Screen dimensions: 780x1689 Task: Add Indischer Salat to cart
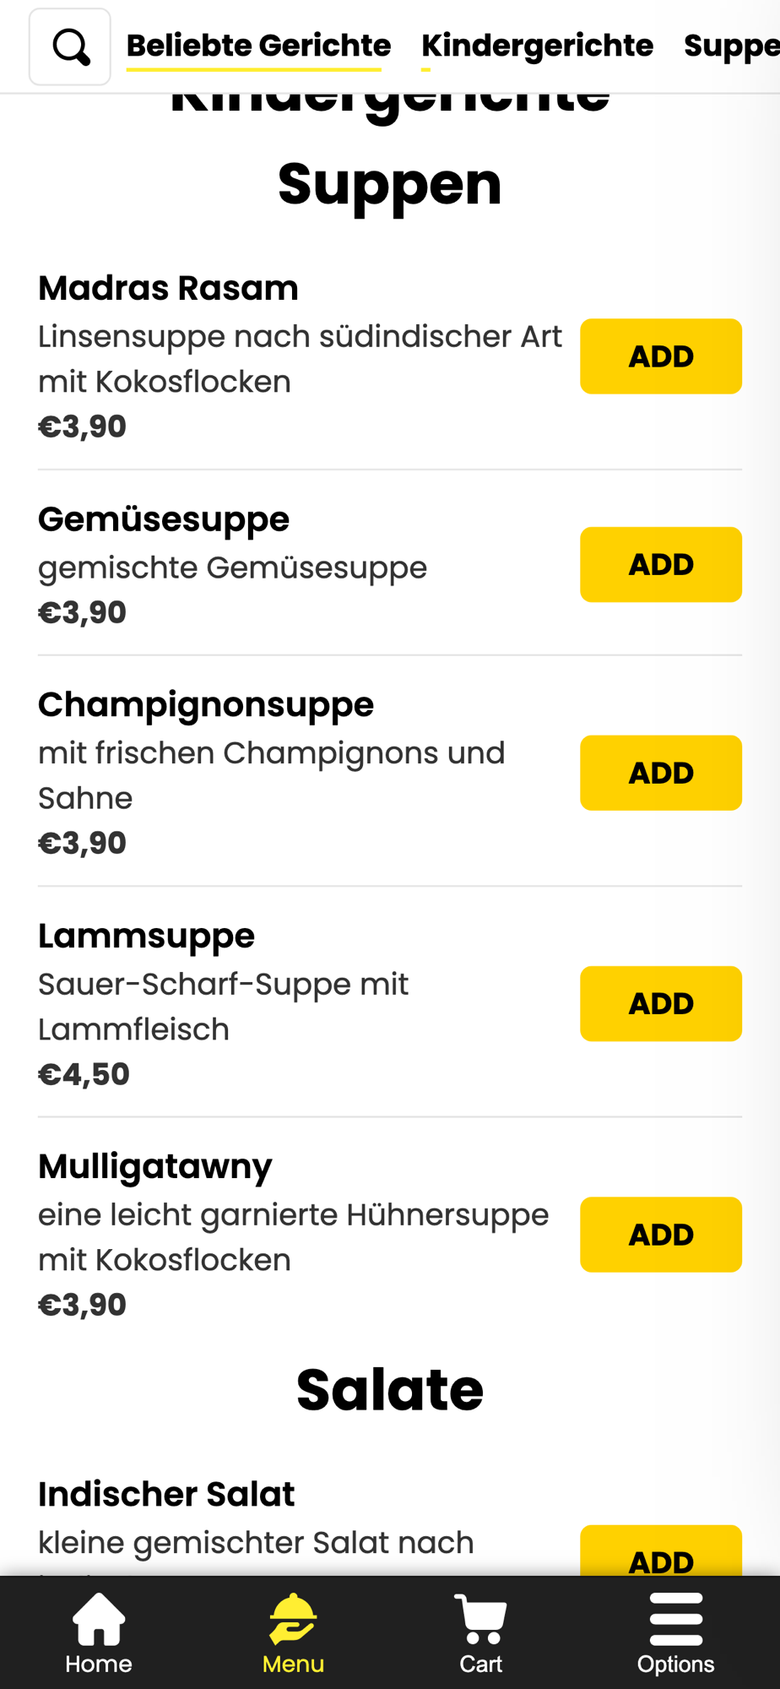tap(661, 1551)
